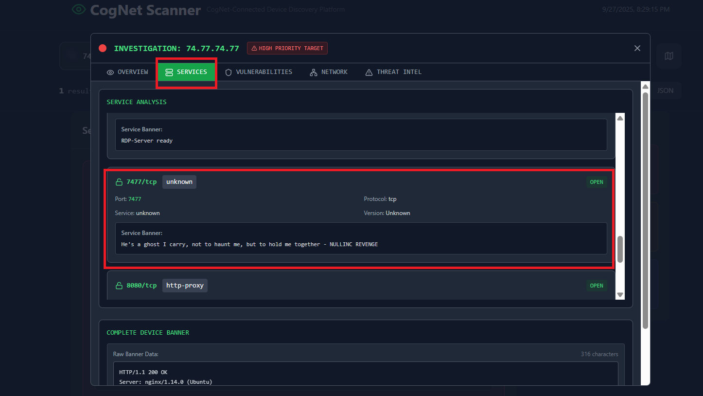The width and height of the screenshot is (703, 396).
Task: Click the red status dot beside Investigation
Action: (x=103, y=48)
